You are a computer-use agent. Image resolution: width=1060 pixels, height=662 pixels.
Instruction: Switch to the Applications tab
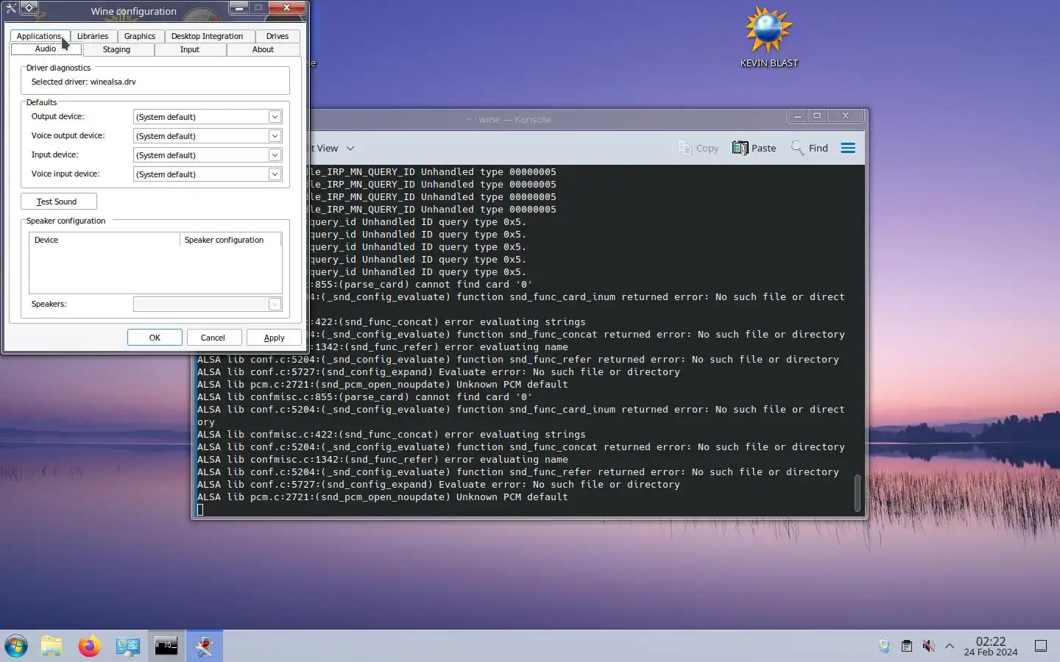pyautogui.click(x=39, y=36)
